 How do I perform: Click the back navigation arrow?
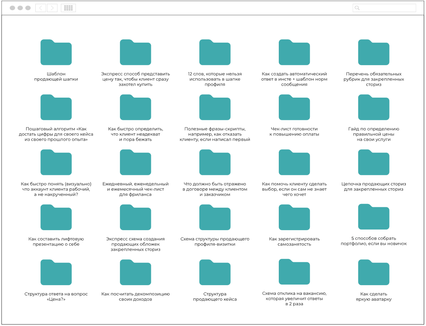[40, 8]
